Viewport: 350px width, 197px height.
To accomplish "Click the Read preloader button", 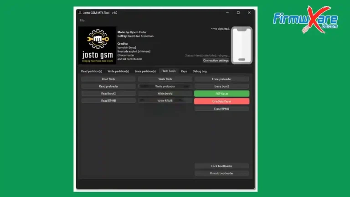I will (x=108, y=86).
